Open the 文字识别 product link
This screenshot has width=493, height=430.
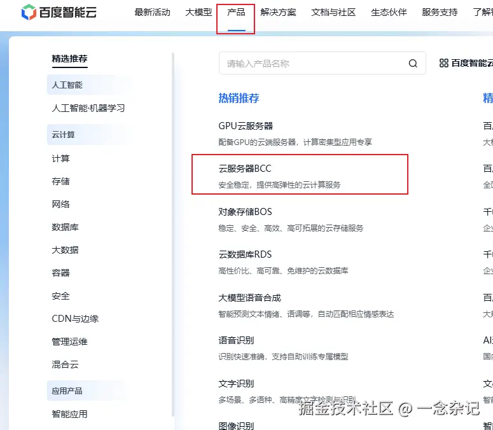236,384
